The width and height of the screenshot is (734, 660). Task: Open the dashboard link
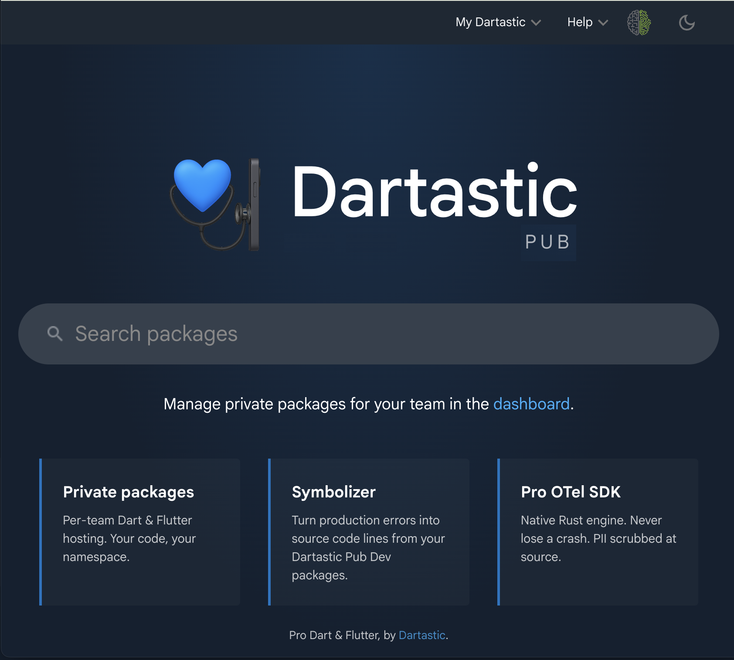[531, 404]
